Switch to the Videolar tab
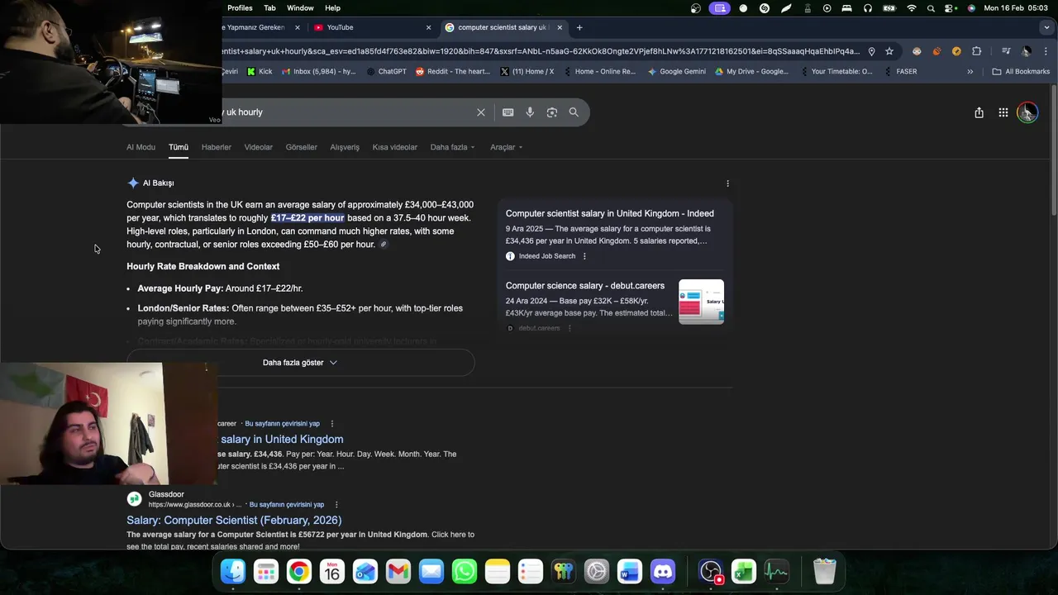Screen dimensions: 1058x595 point(258,147)
